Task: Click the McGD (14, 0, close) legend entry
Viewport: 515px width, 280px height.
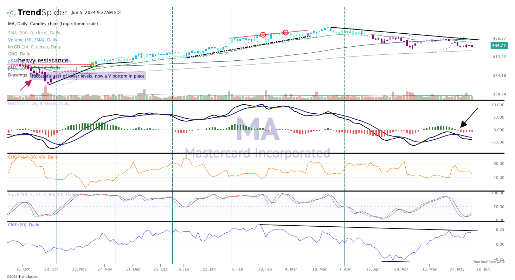Action: 34,47
